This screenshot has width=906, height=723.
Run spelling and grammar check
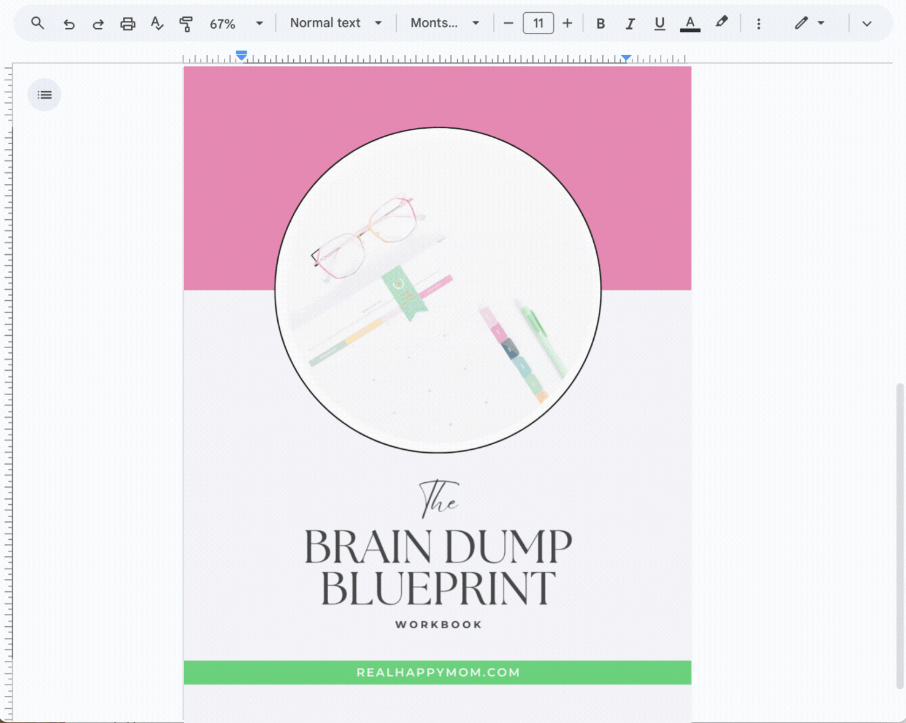157,24
